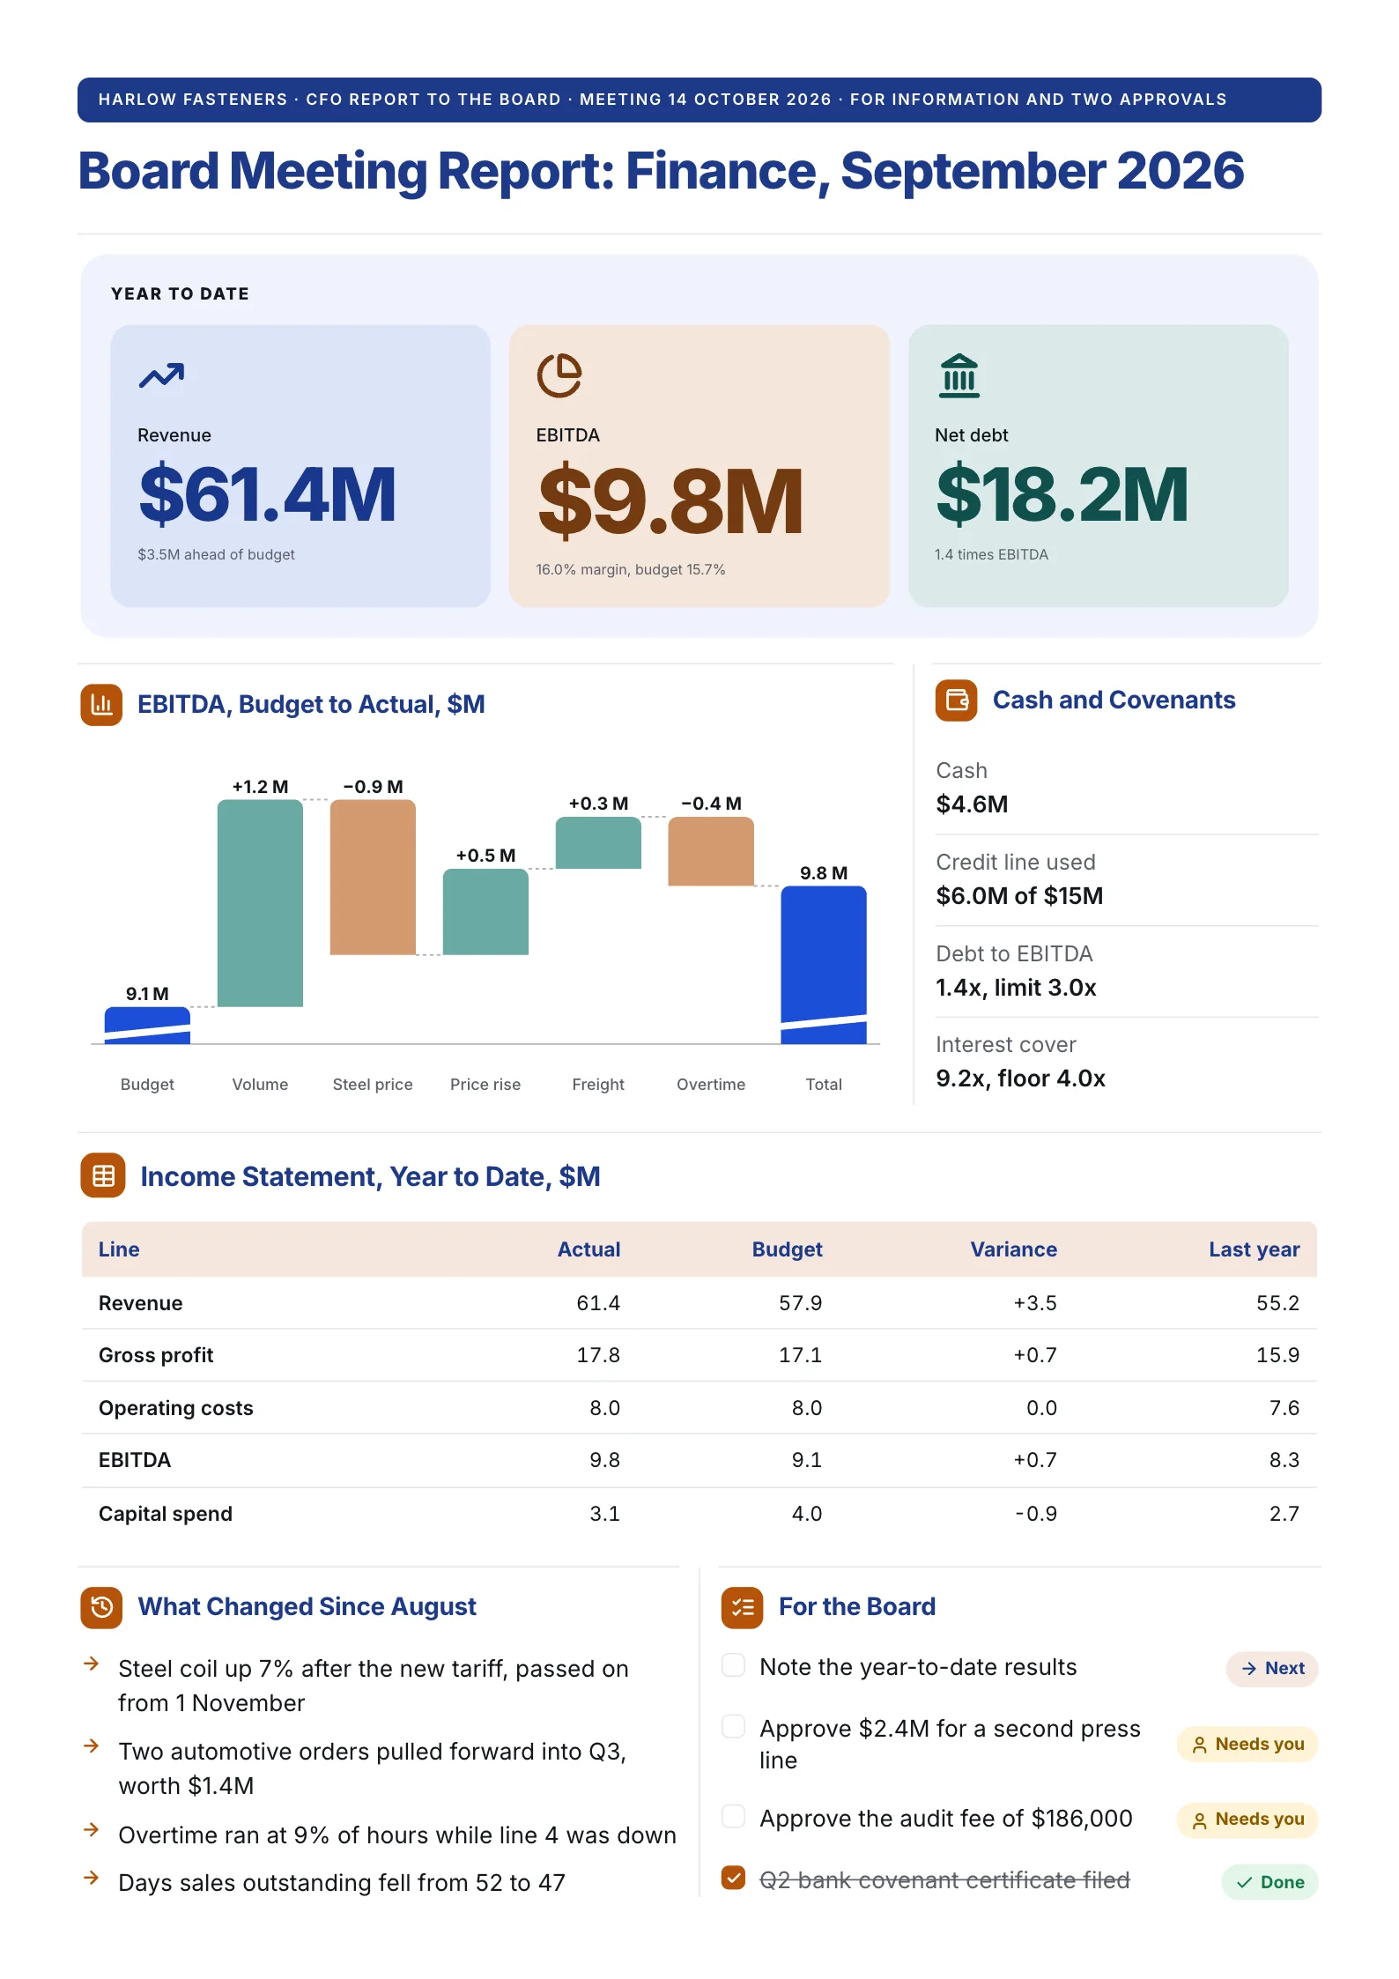Click the arrow bullet before Two automotive orders
1399x1979 pixels.
[x=91, y=1746]
